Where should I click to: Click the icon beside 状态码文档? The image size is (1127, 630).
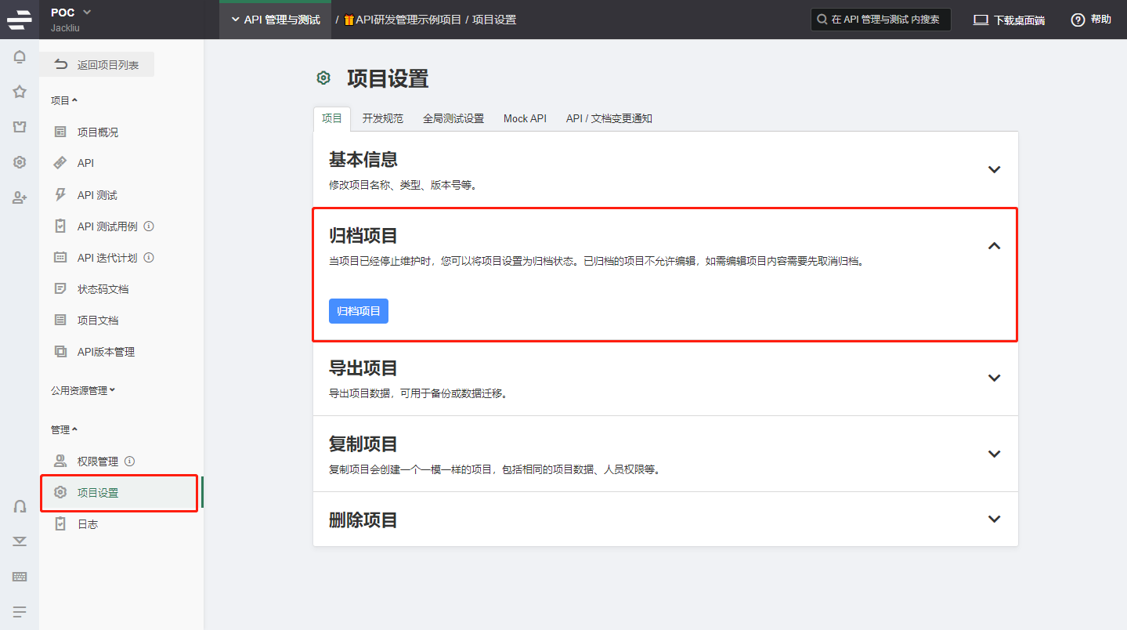tap(60, 288)
